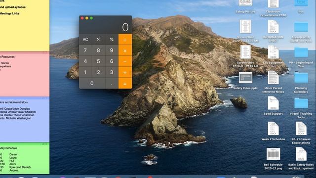Viewport: 316px width, 178px height.
Task: Click the percent key in Calculator
Action: pyautogui.click(x=112, y=40)
